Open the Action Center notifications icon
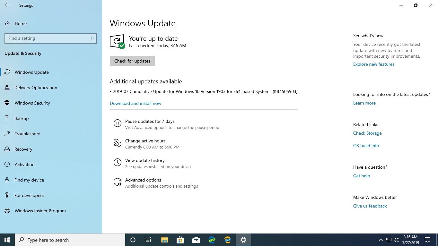438x246 pixels. (x=427, y=240)
